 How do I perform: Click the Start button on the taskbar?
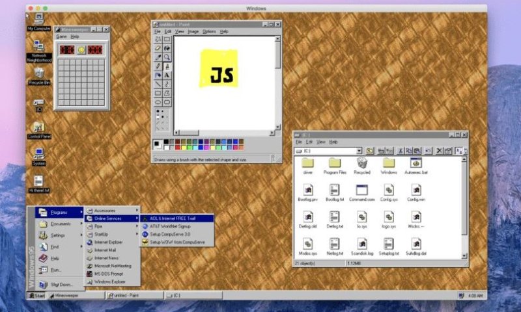[36, 295]
